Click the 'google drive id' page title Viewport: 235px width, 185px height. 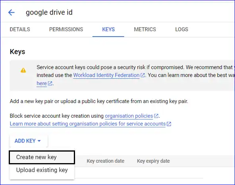coord(49,12)
